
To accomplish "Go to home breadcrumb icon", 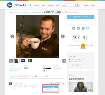I will (x=11, y=12).
